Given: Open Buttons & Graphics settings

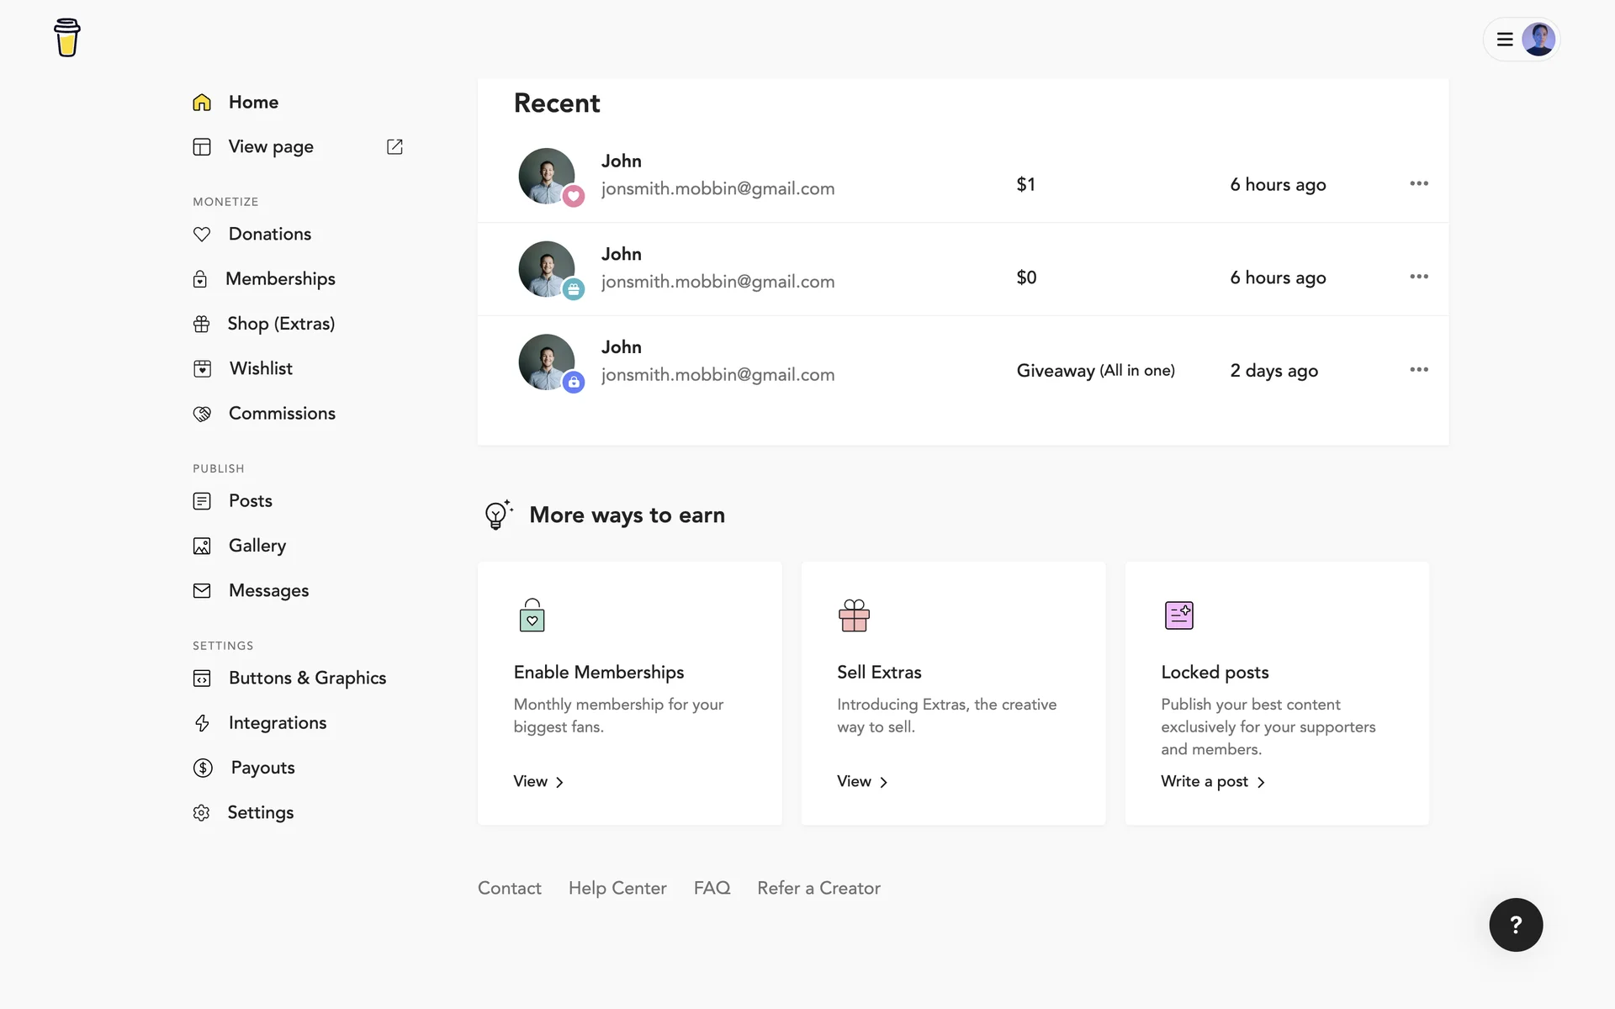Looking at the screenshot, I should tap(307, 678).
